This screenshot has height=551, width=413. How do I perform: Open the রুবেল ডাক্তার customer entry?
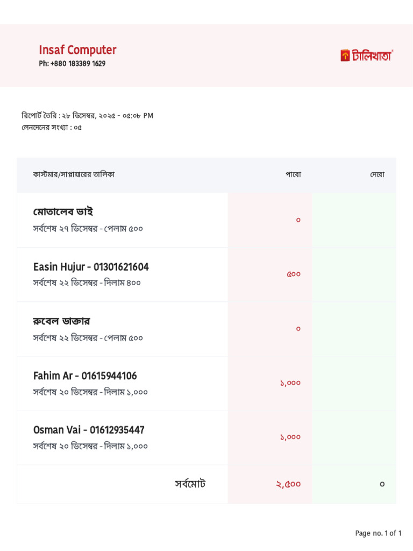click(x=61, y=321)
